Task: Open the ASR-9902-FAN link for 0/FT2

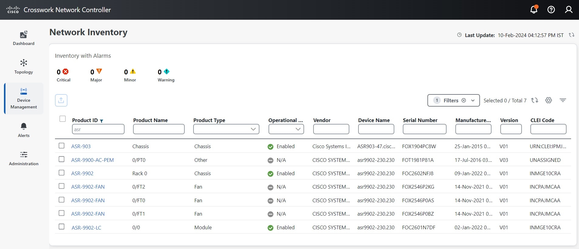Action: point(88,187)
